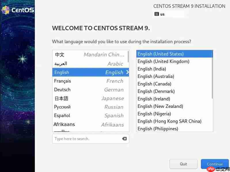Expand English with its arrow chevron
The image size is (230, 172).
point(127,72)
